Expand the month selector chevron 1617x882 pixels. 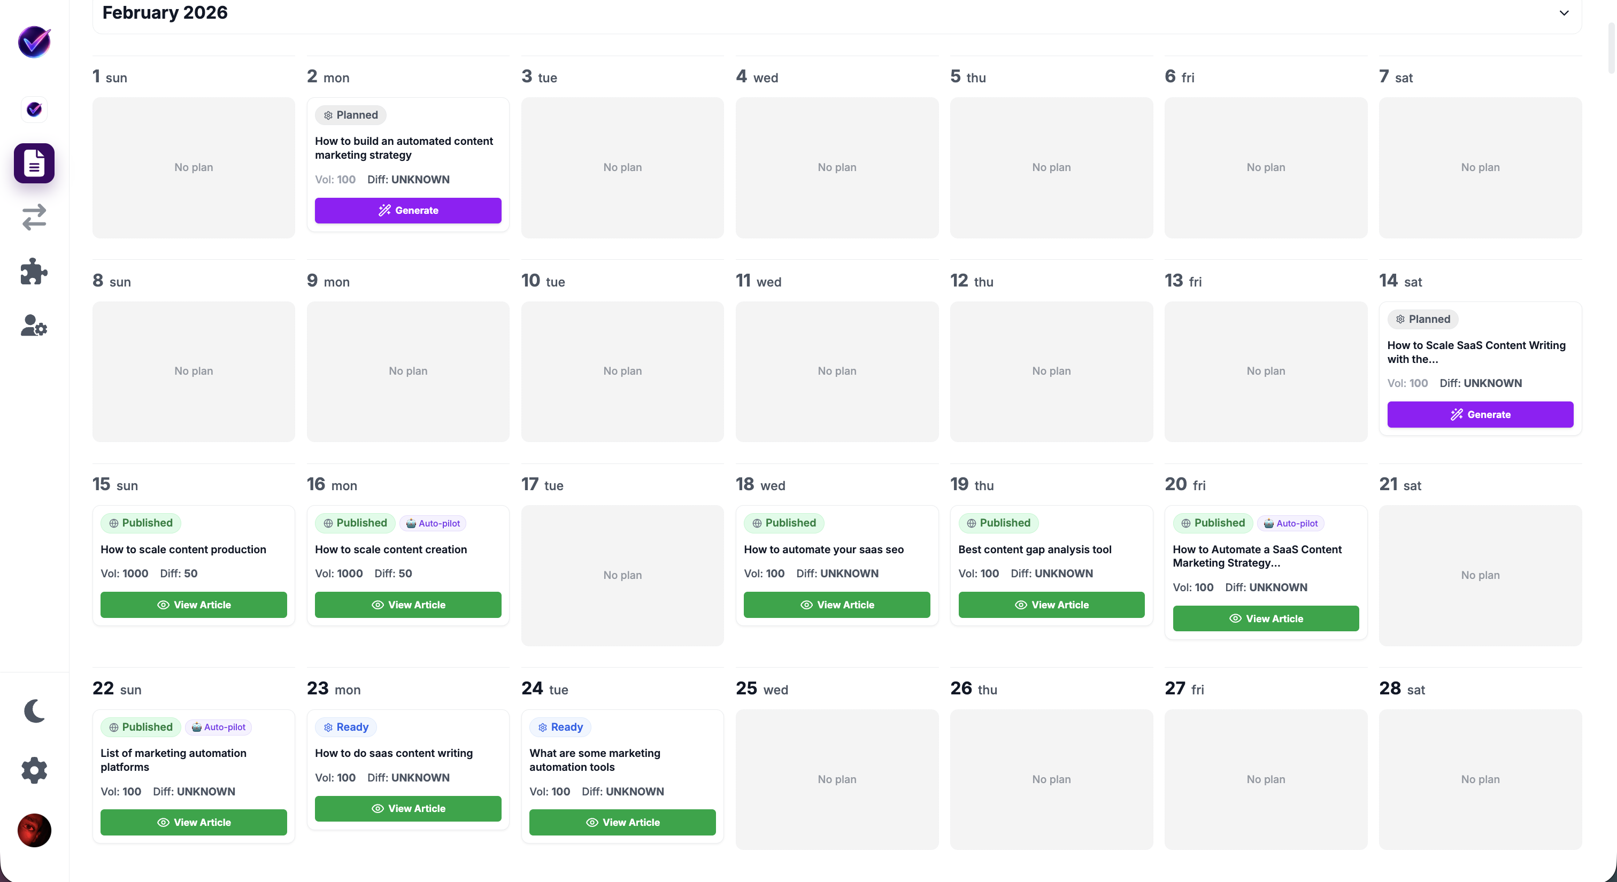pyautogui.click(x=1564, y=12)
